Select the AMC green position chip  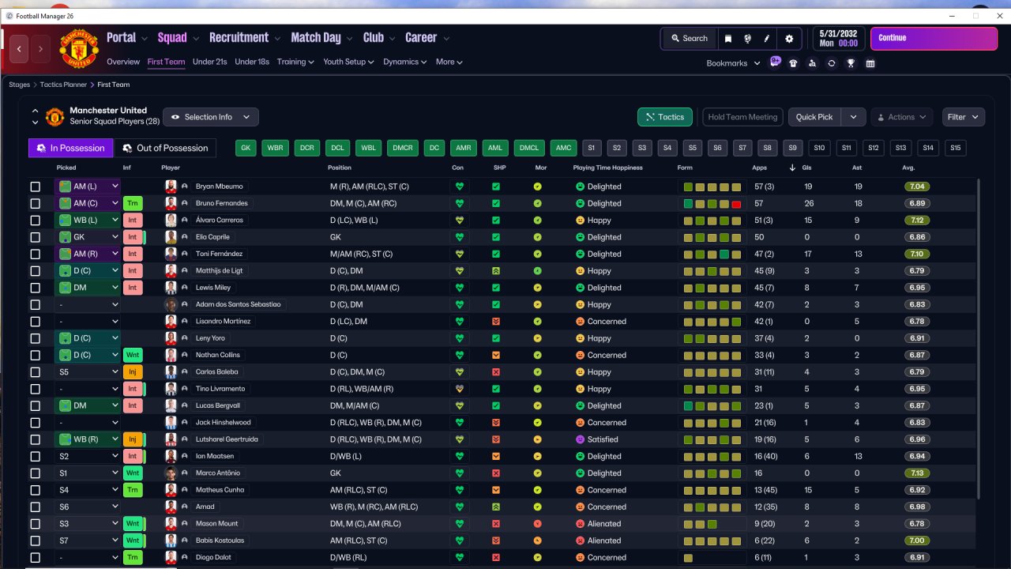563,148
